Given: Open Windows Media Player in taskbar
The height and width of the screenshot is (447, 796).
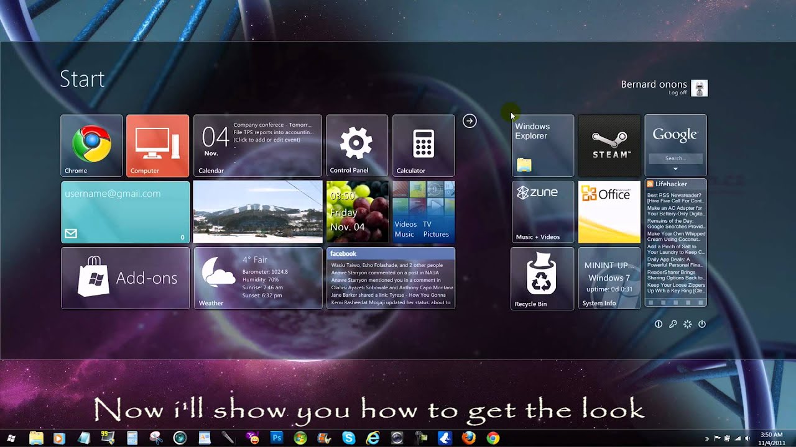Looking at the screenshot, I should point(59,438).
